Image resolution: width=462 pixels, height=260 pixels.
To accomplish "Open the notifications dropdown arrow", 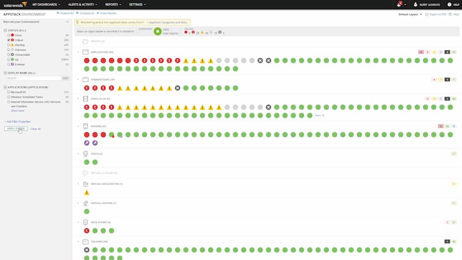I will tap(405, 5).
